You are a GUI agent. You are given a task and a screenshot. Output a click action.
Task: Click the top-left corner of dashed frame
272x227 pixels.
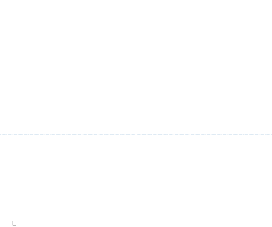pos(0,0)
